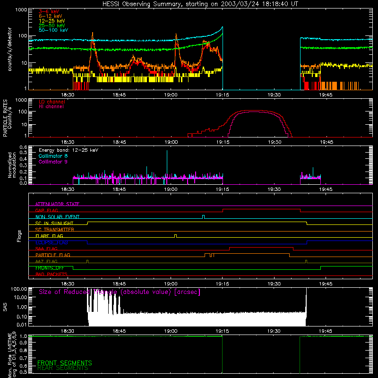The image size is (378, 378).
Task: Click the LO channel legend label
Action: tap(52, 102)
